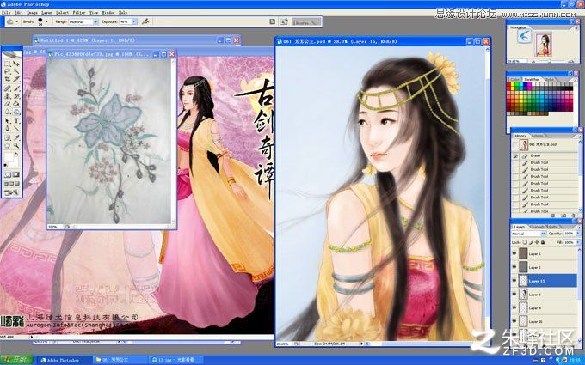585x365 pixels.
Task: Click the Exposure value field
Action: (x=126, y=21)
